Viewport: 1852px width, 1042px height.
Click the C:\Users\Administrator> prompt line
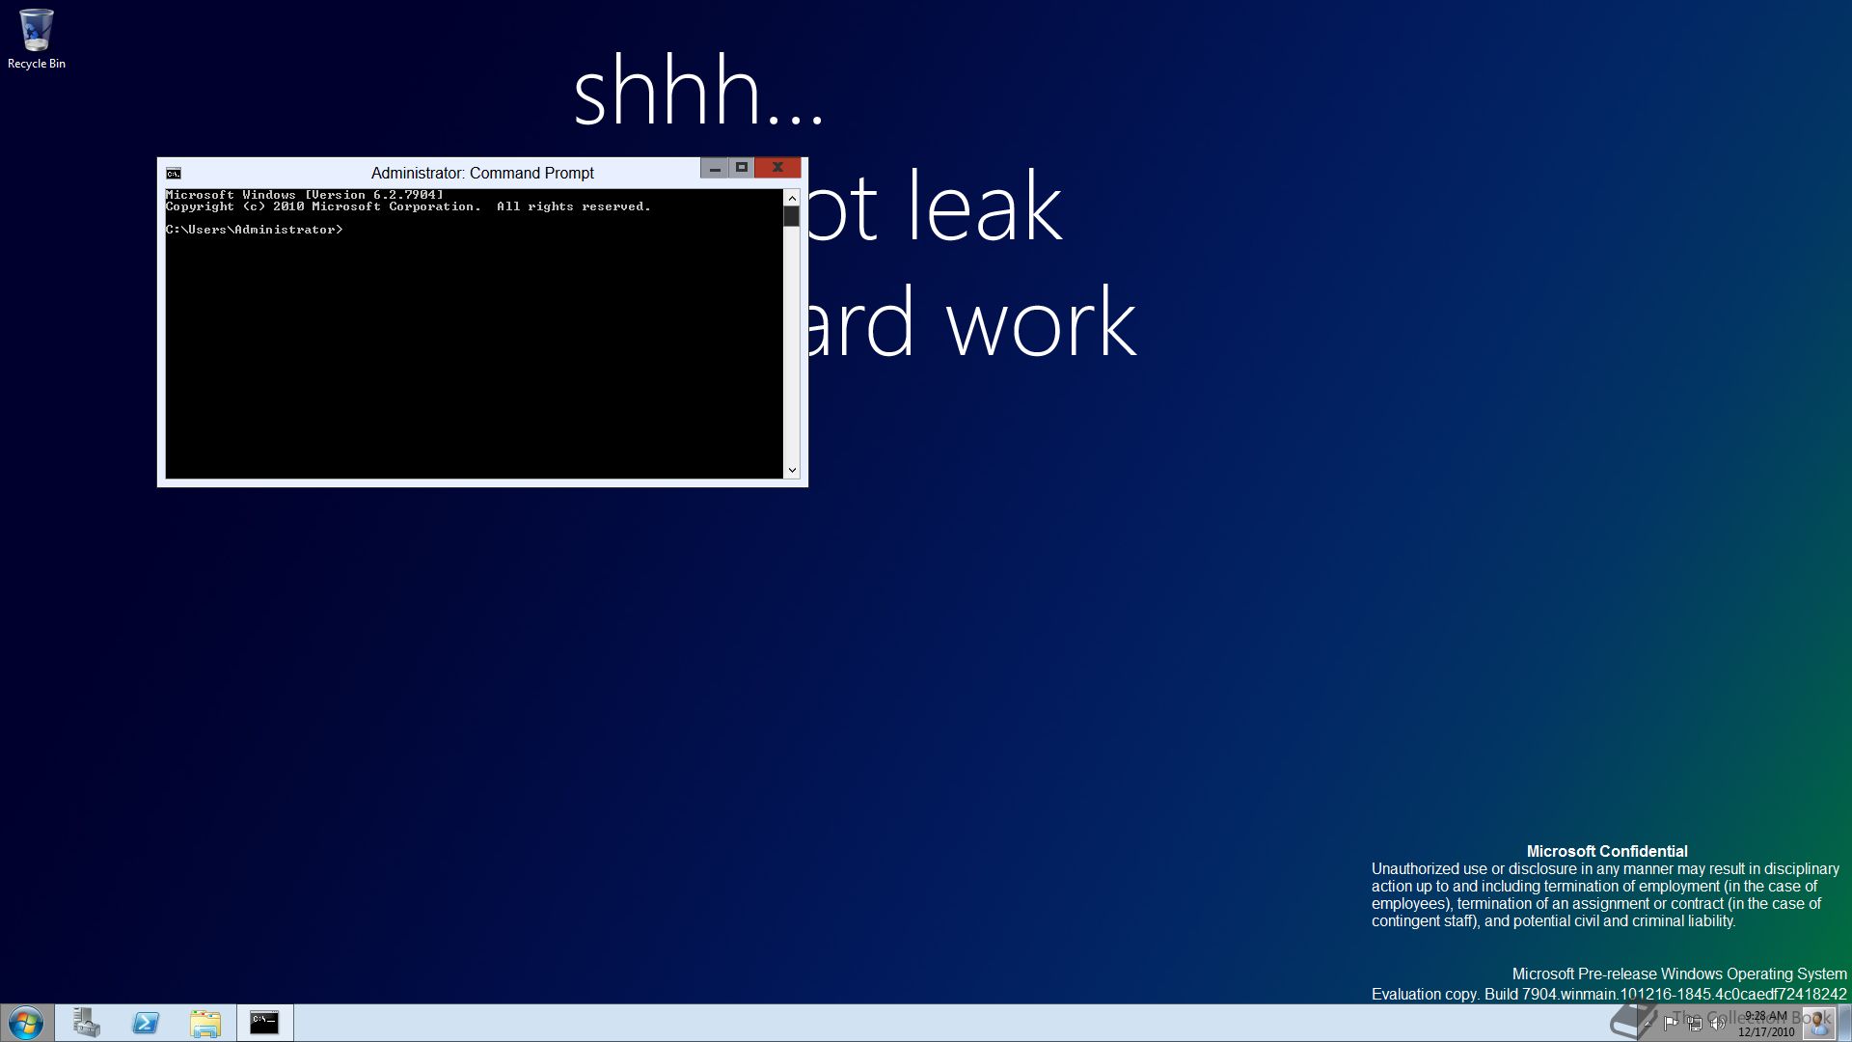[255, 230]
